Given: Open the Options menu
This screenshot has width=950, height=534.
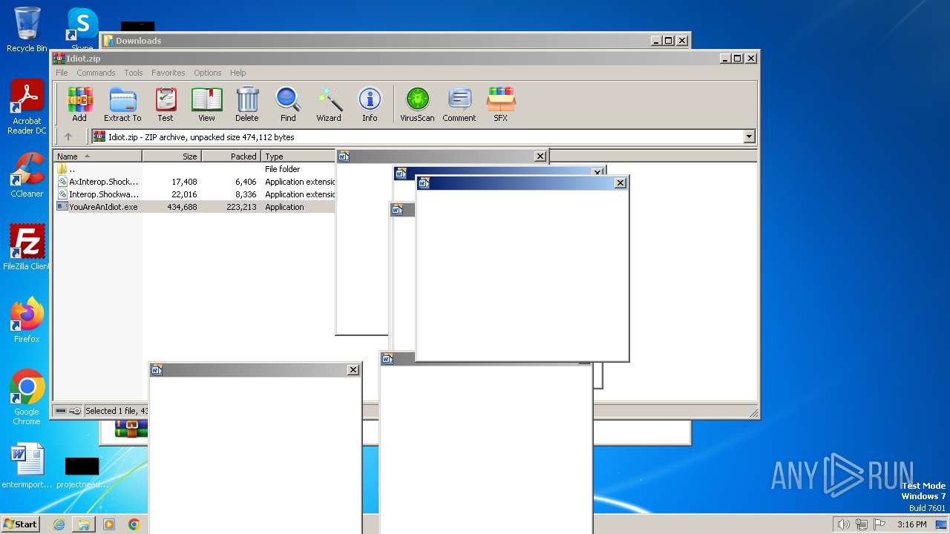Looking at the screenshot, I should [x=208, y=73].
